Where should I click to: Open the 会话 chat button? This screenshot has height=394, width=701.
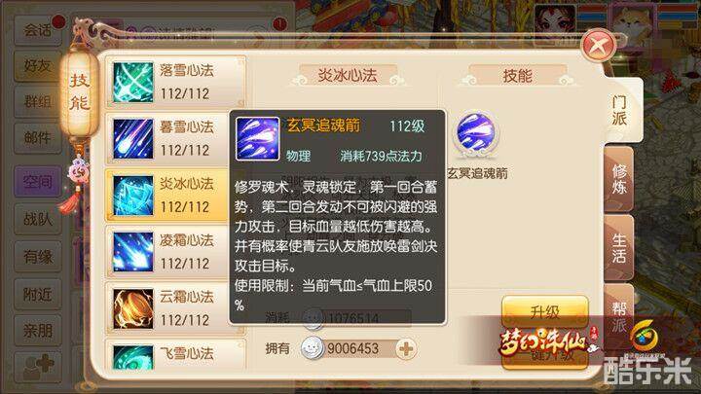38,30
